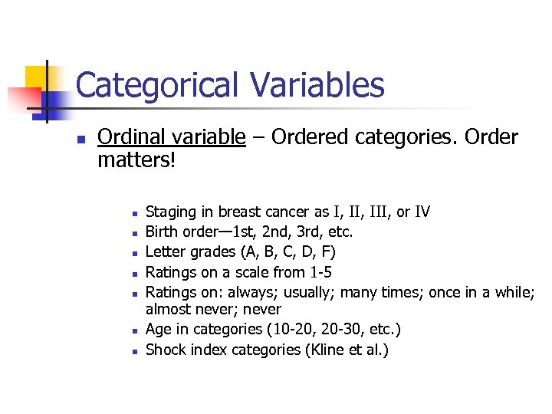Screen dimensions: 552x414
Task: Click the bullet beside Ratings on a scale
Action: (x=133, y=272)
